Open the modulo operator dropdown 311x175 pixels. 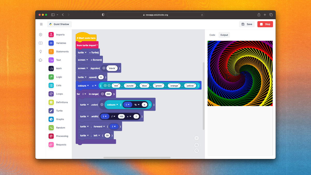tap(137, 105)
